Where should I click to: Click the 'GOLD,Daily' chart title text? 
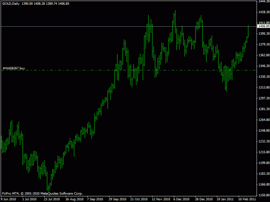click(11, 3)
